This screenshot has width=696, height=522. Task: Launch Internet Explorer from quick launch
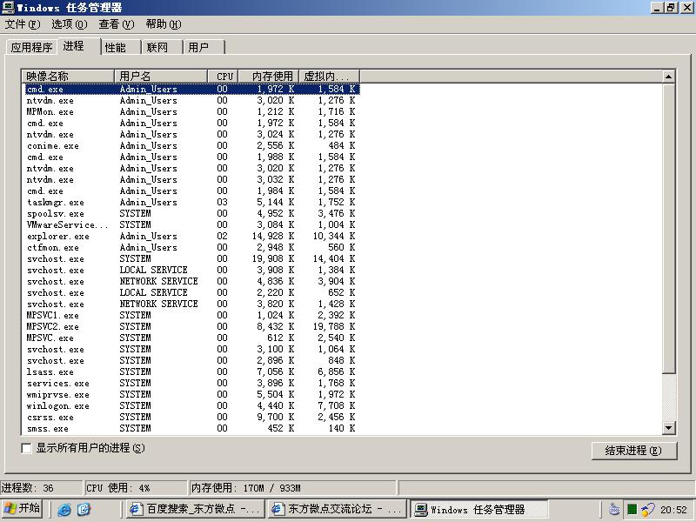point(64,510)
